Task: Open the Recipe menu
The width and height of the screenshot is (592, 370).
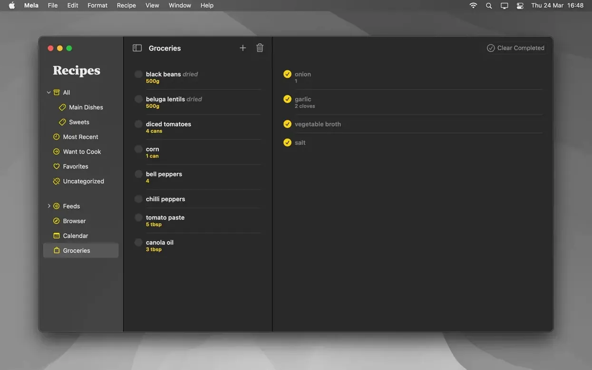Action: coord(126,6)
